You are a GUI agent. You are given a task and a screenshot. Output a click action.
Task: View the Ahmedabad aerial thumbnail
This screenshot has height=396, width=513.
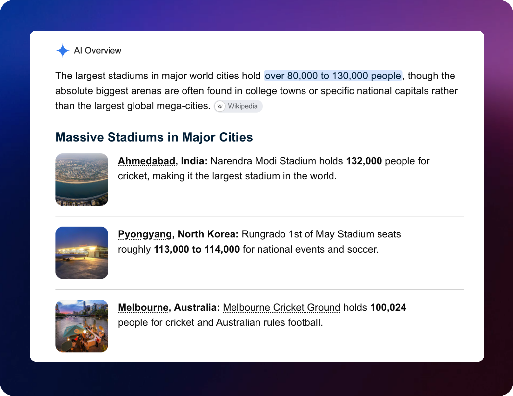click(x=82, y=180)
